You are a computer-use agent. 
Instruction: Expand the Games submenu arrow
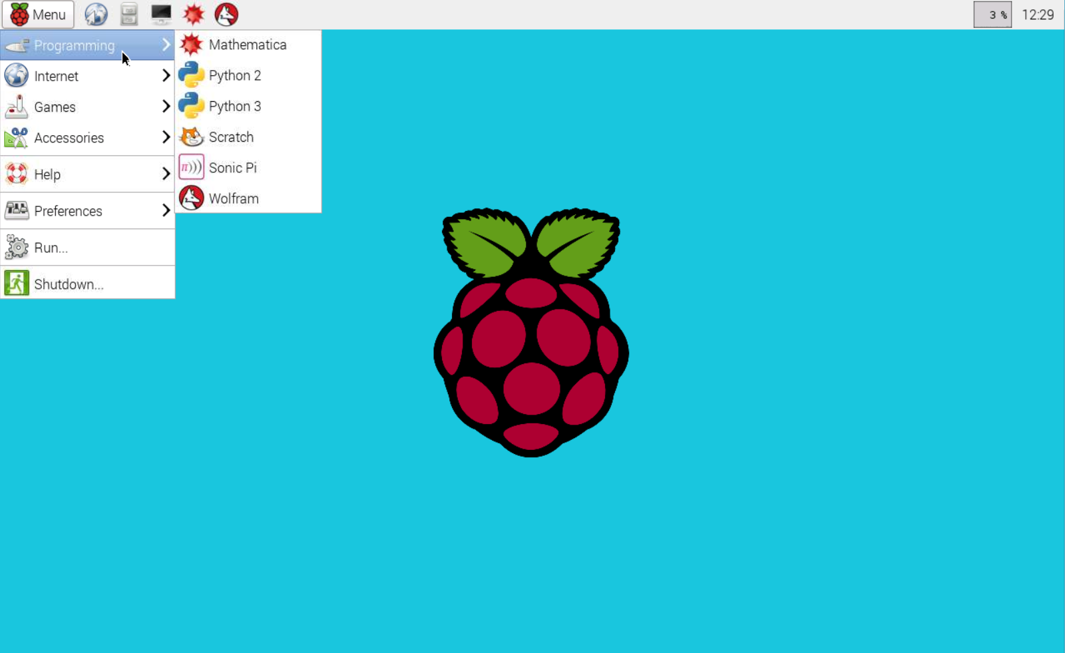pos(166,107)
